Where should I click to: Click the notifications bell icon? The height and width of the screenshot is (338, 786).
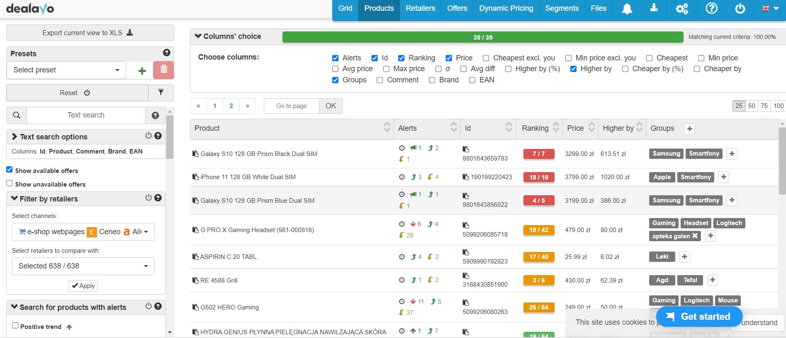[x=627, y=9]
